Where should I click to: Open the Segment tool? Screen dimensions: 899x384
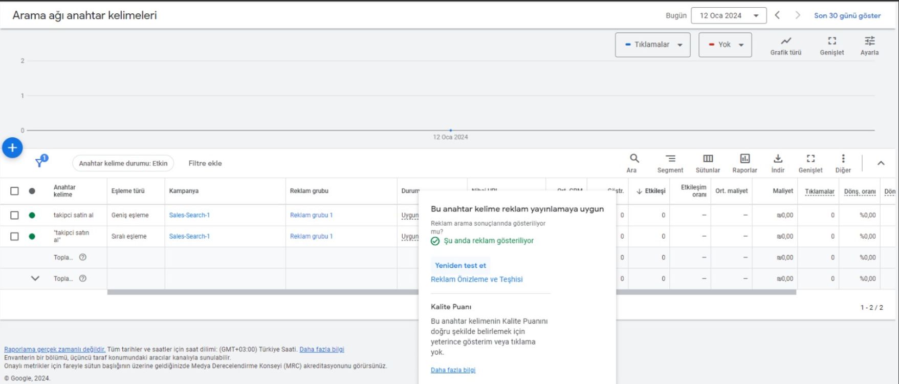coord(670,163)
